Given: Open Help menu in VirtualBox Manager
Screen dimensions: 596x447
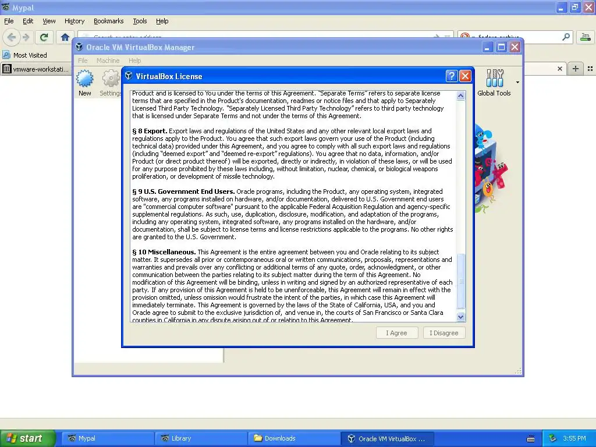Looking at the screenshot, I should point(134,61).
